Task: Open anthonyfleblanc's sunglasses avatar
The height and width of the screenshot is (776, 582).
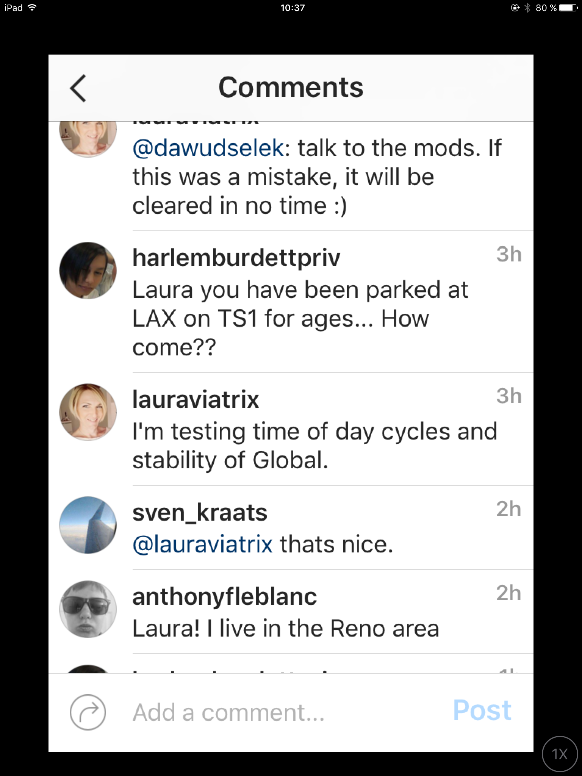Action: pos(88,609)
